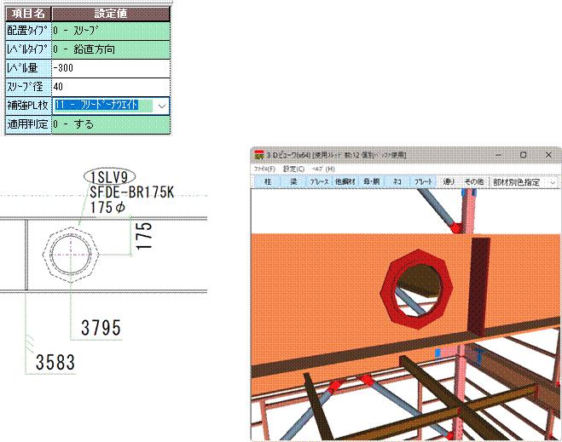Screen dimensions: 562x442
Task: Click the その他 toolbar button
Action: click(x=473, y=182)
